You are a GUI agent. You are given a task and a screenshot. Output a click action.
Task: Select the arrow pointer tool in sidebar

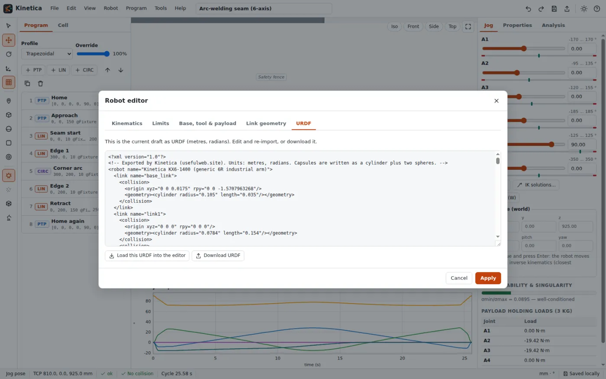click(x=8, y=26)
